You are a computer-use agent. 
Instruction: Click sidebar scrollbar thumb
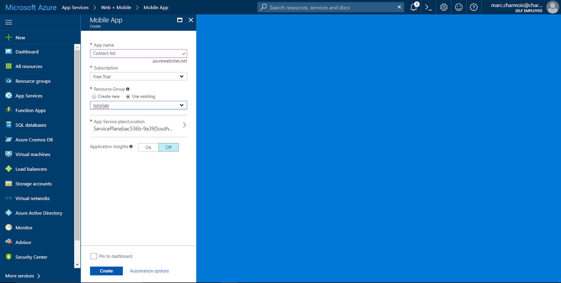[x=77, y=145]
